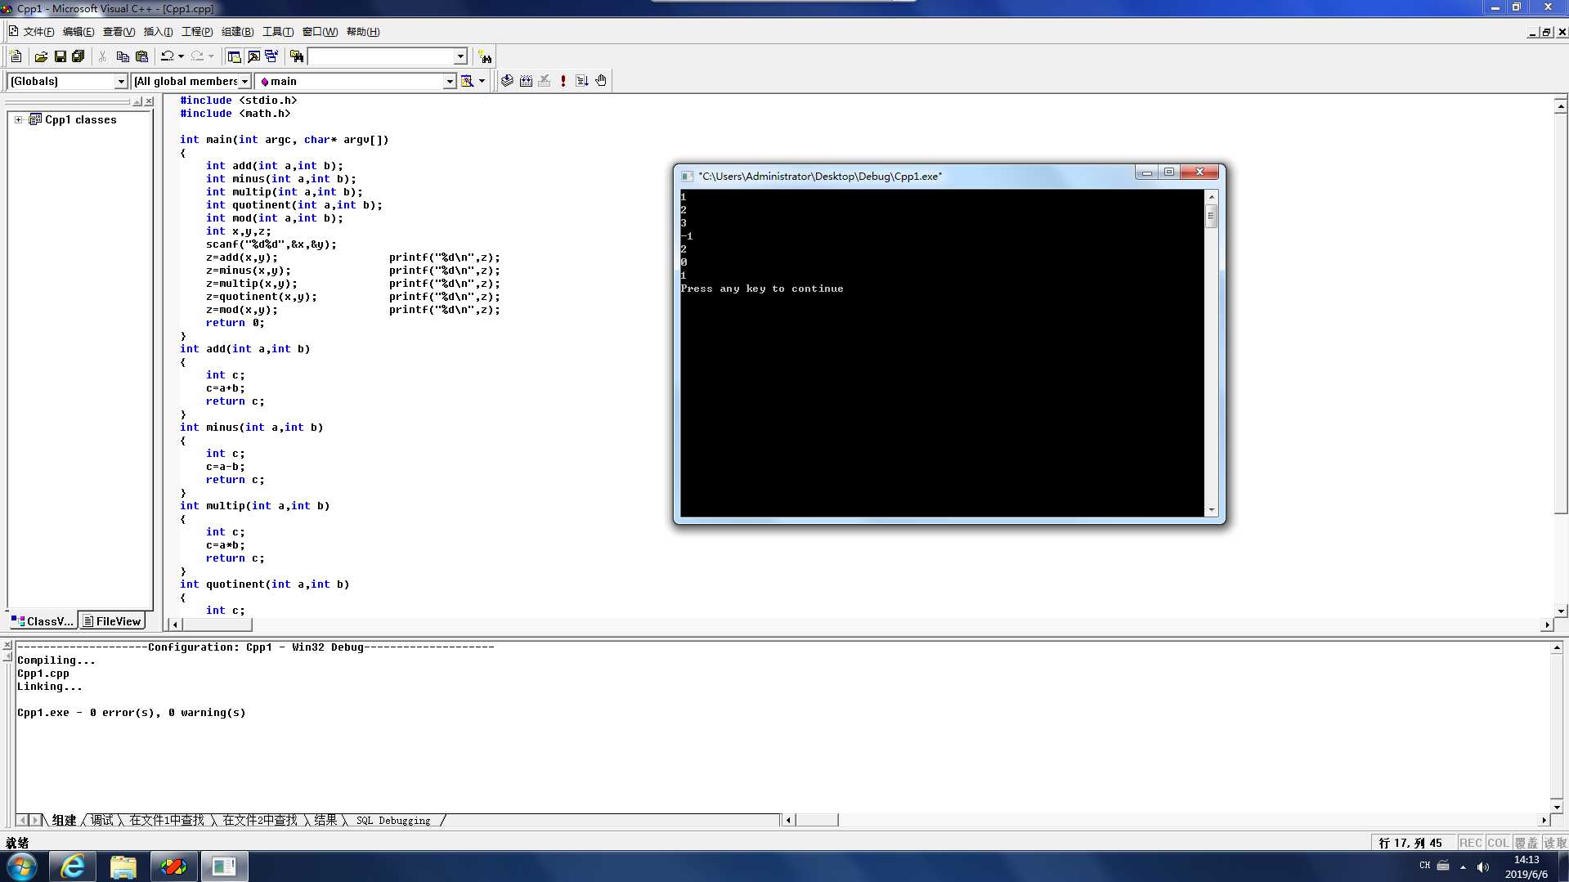Open the (Globals) class dropdown
The width and height of the screenshot is (1569, 882).
pos(68,81)
